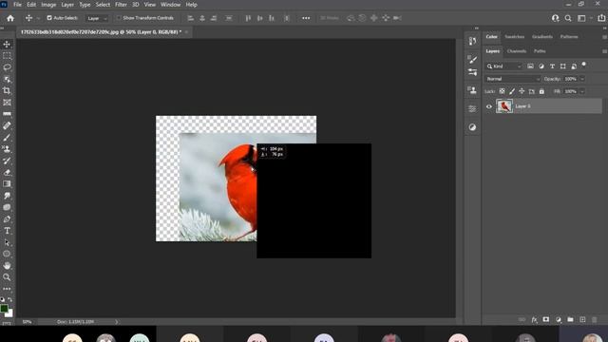Toggle lock position
The height and width of the screenshot is (342, 608).
pos(522,91)
